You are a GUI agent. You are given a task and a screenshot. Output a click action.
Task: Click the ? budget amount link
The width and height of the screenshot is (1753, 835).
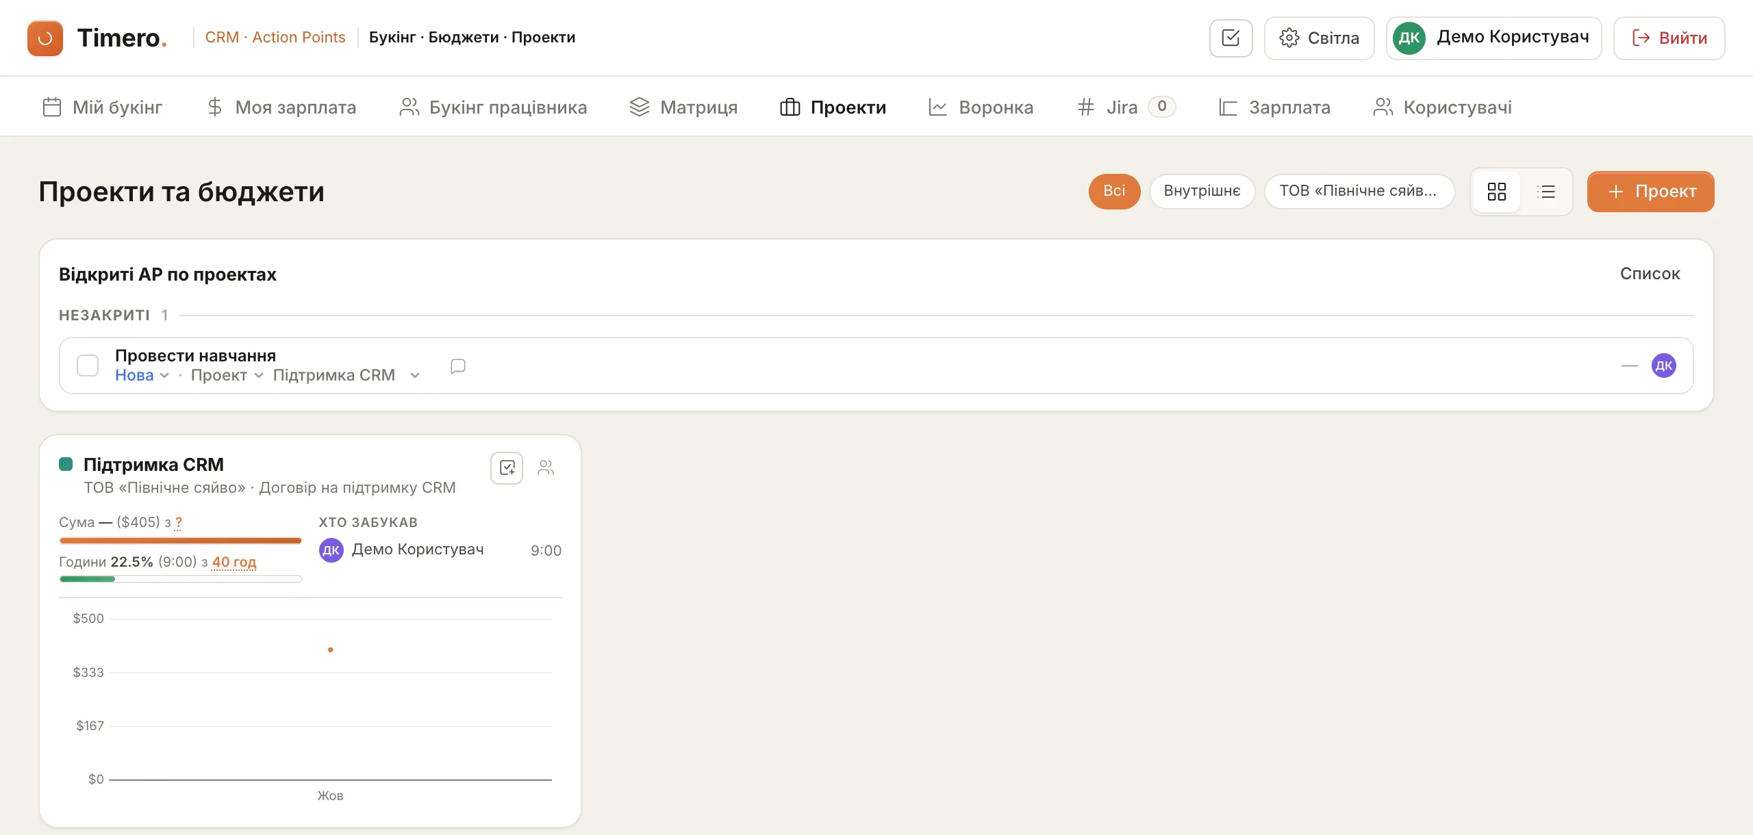tap(178, 522)
